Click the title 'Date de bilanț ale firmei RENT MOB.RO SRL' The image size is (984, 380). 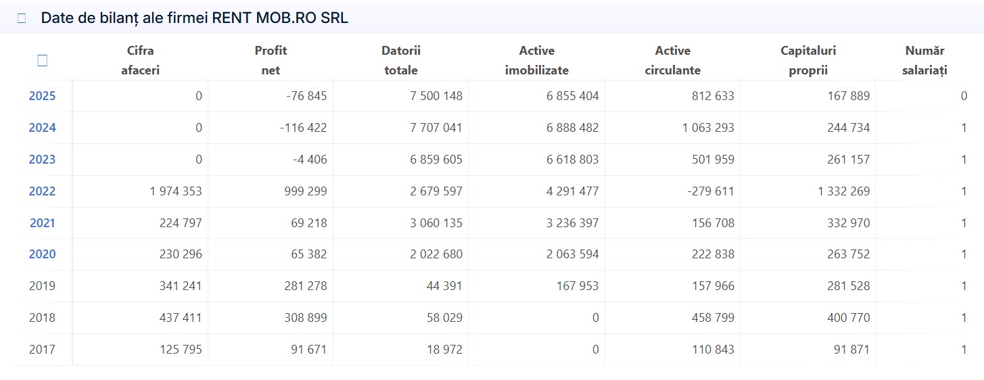click(x=195, y=18)
